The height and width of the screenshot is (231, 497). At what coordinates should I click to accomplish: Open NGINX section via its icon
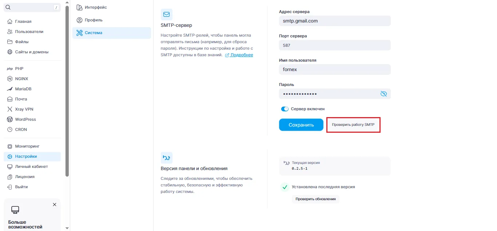pos(10,79)
